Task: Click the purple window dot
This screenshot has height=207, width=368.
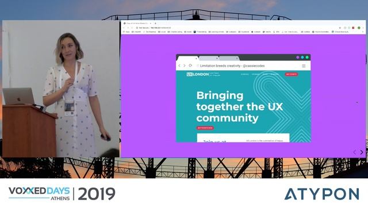Action: point(298,57)
